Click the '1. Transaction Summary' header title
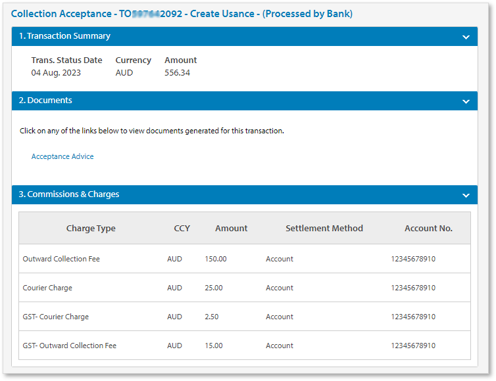The height and width of the screenshot is (381, 496). [64, 36]
